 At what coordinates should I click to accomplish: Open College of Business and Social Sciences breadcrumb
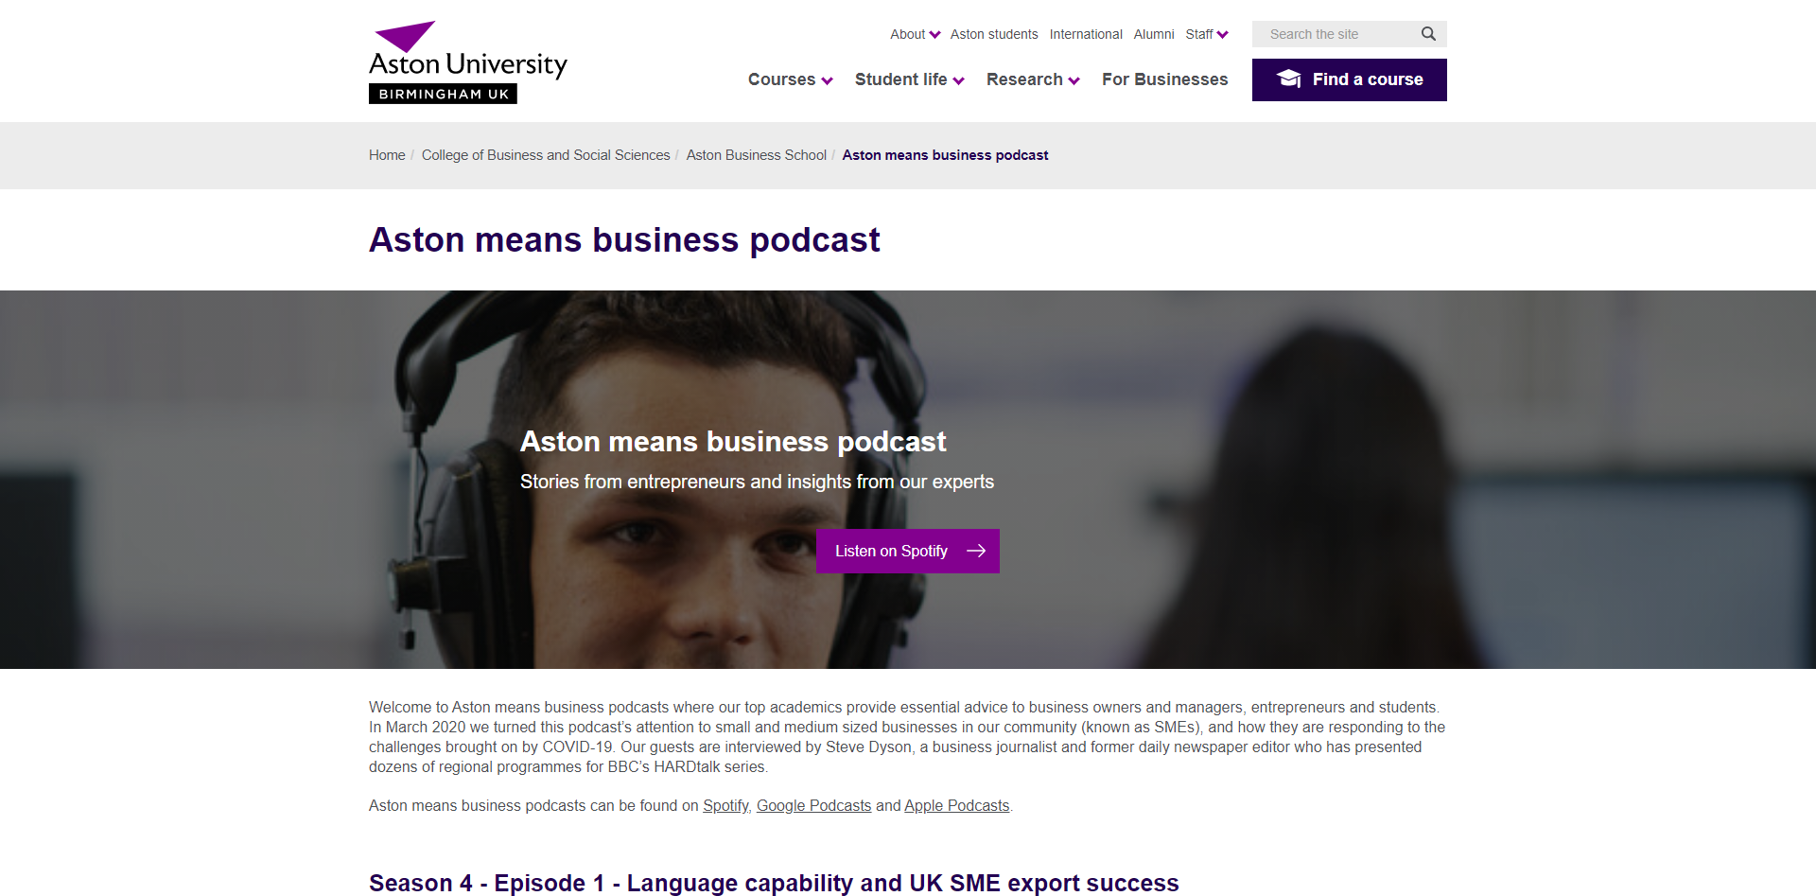tap(546, 155)
